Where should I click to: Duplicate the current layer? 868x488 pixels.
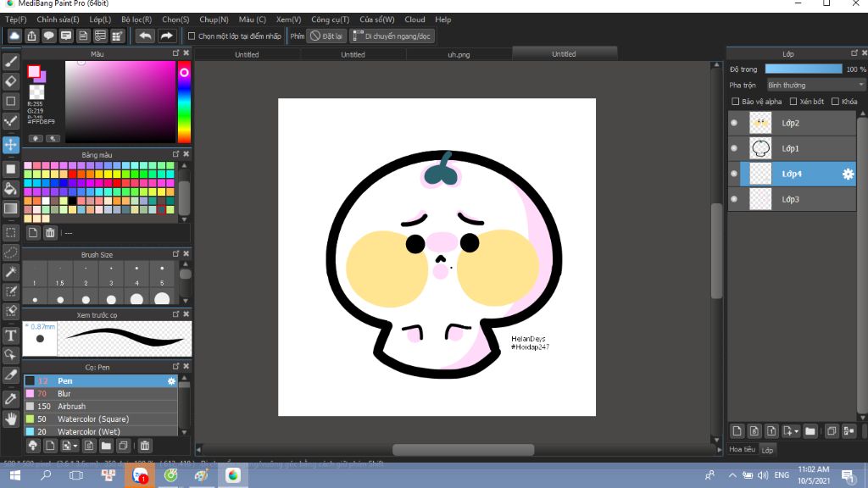(831, 431)
